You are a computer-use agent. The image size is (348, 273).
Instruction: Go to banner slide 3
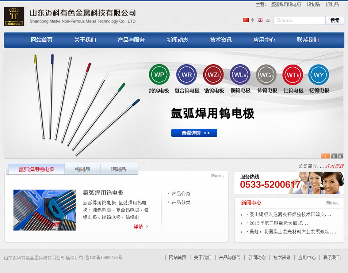click(x=340, y=156)
